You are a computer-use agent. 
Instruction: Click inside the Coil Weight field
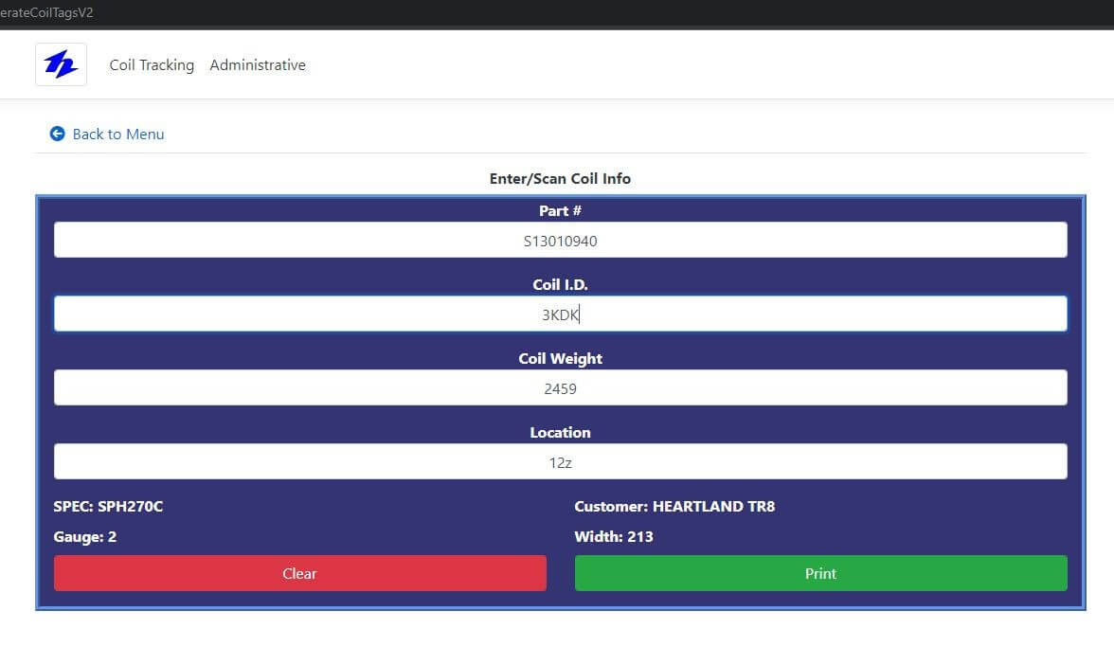click(x=561, y=386)
